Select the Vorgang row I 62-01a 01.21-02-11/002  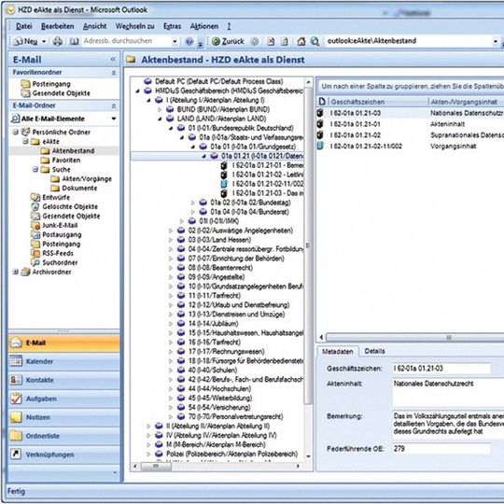(410, 146)
